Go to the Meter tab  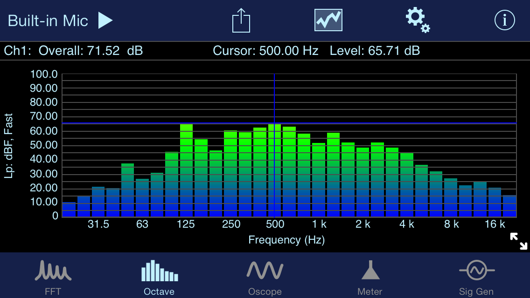point(370,278)
